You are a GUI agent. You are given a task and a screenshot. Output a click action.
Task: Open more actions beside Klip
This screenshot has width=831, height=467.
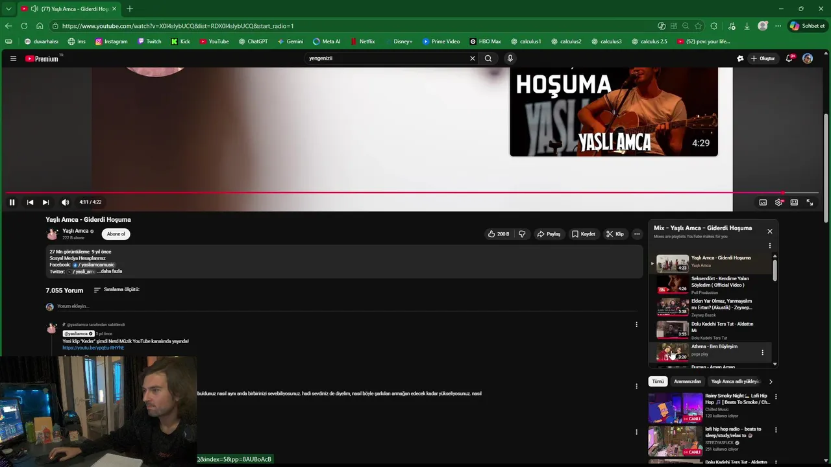coord(637,234)
